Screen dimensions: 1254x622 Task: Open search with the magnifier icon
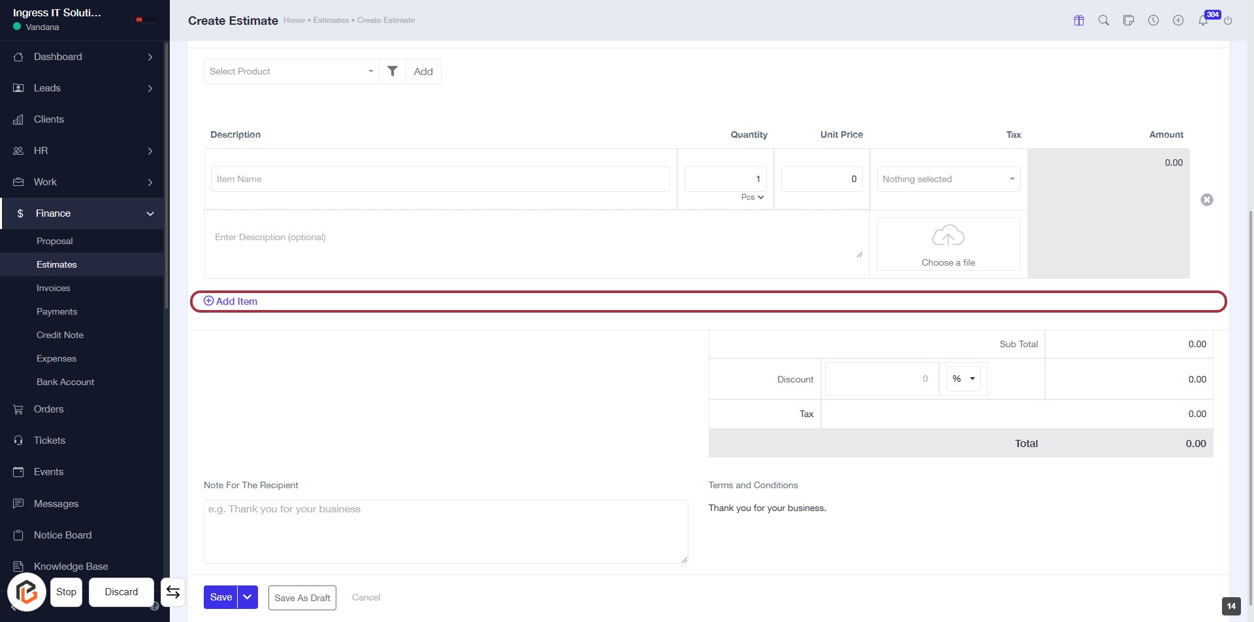[1103, 20]
